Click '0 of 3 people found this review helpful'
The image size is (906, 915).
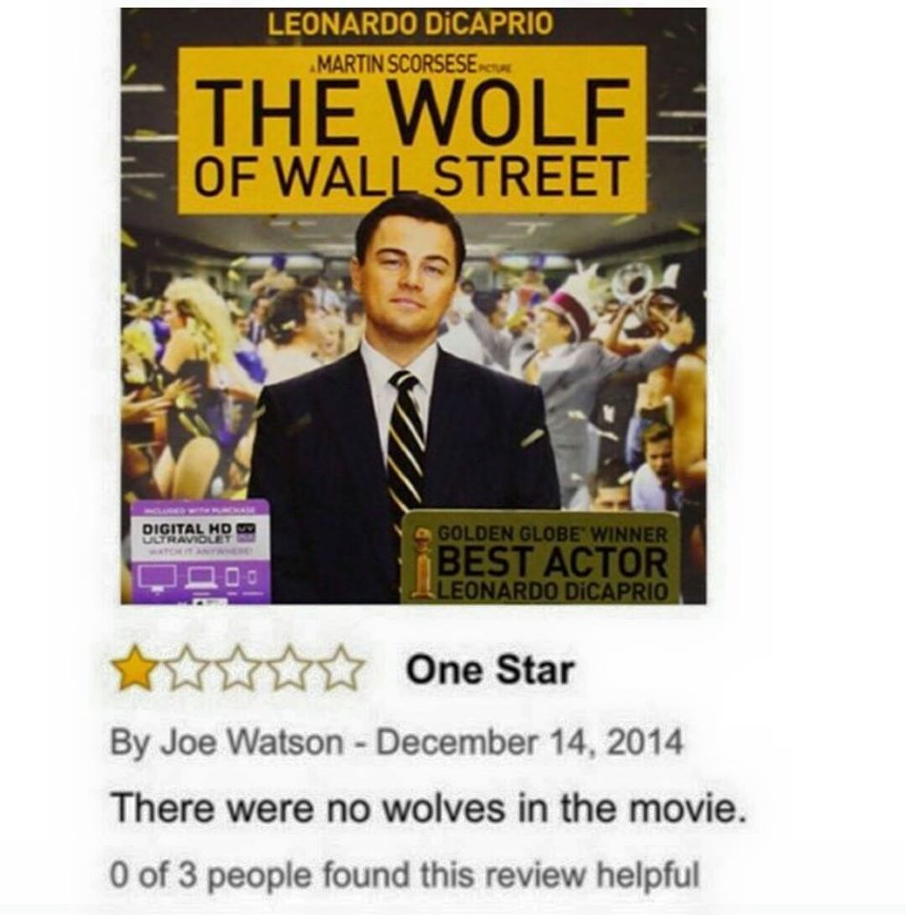tap(404, 875)
